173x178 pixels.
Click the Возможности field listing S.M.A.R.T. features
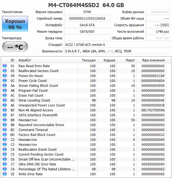tap(117, 51)
